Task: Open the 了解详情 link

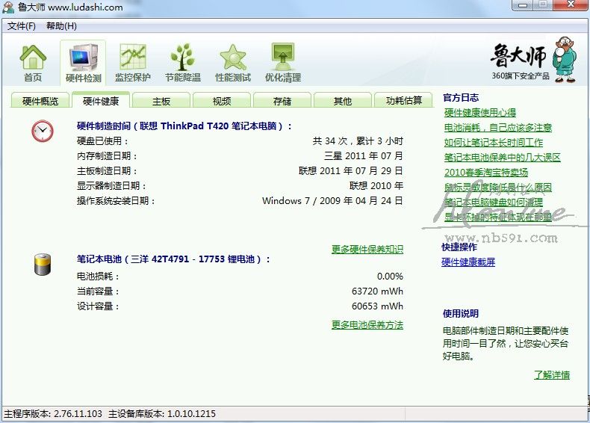Action: [551, 375]
